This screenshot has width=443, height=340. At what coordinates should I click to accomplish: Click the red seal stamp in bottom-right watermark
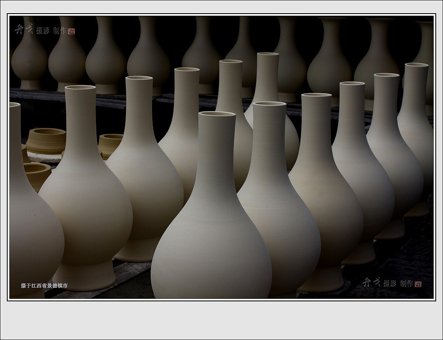coord(418,284)
